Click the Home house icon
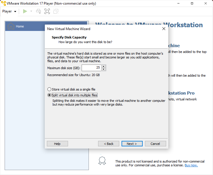This screenshot has width=213, height=175. coord(11,26)
